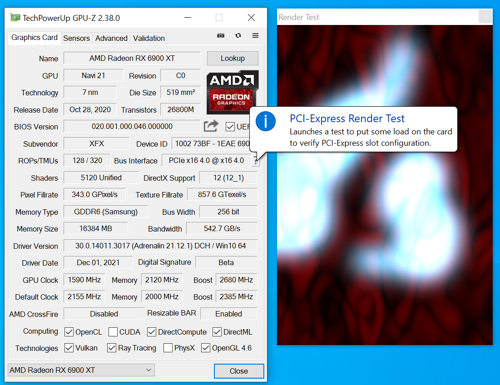Click the BIOS export share icon
This screenshot has height=385, width=500.
211,126
